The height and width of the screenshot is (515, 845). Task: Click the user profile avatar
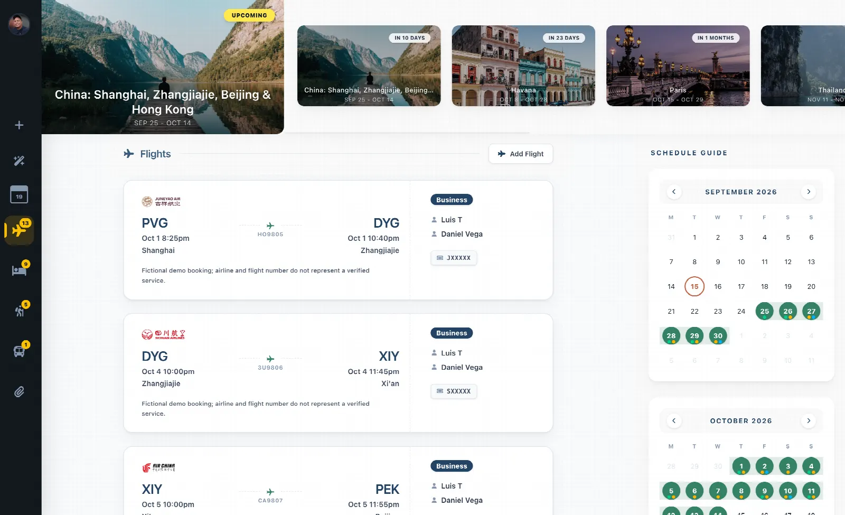coord(19,24)
